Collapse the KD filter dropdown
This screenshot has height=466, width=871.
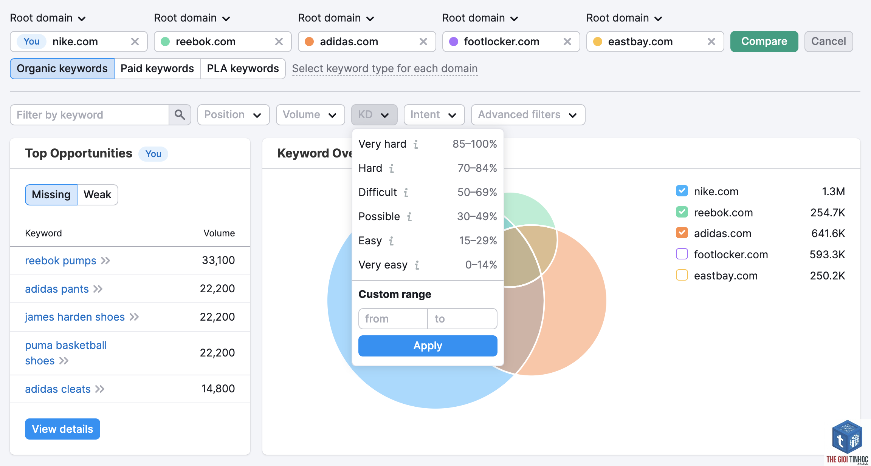click(374, 115)
